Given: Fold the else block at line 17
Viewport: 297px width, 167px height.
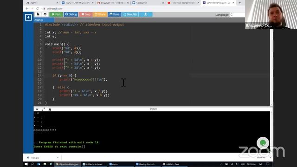Looking at the screenshot, I should (x=43, y=87).
